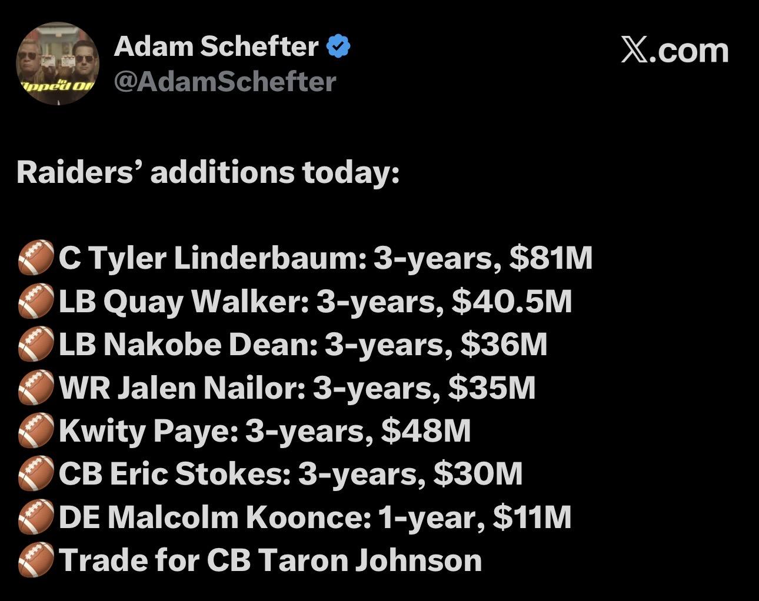Click the football emoji before Jalen Nailor
The width and height of the screenshot is (759, 601).
(x=36, y=389)
